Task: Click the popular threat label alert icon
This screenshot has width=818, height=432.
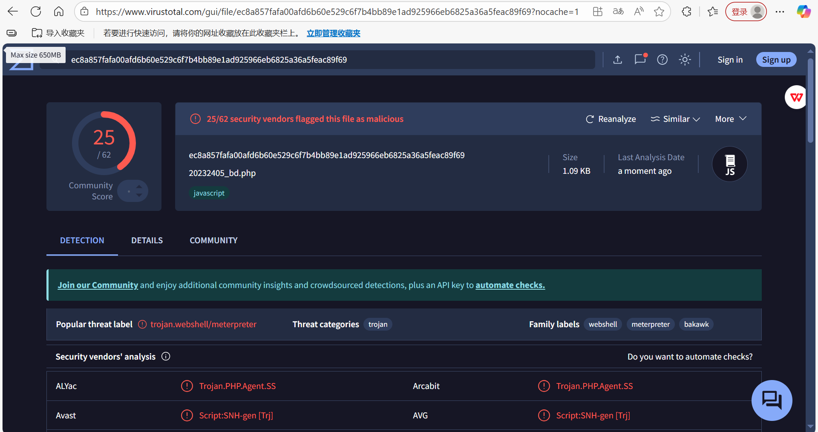Action: coord(142,325)
